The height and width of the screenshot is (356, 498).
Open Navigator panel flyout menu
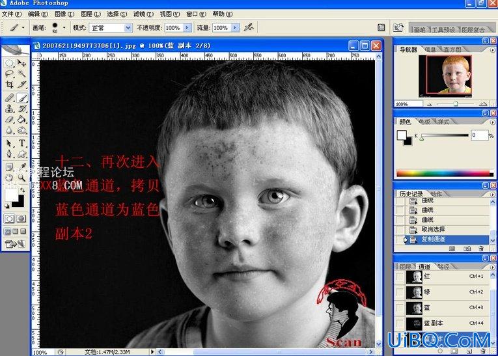(x=492, y=50)
